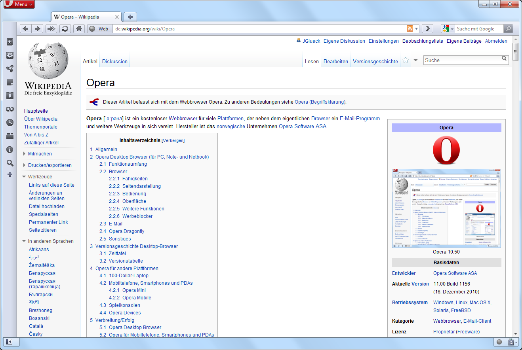Select the Opera – Wikipedia browser tab
The image size is (522, 350).
coord(86,17)
